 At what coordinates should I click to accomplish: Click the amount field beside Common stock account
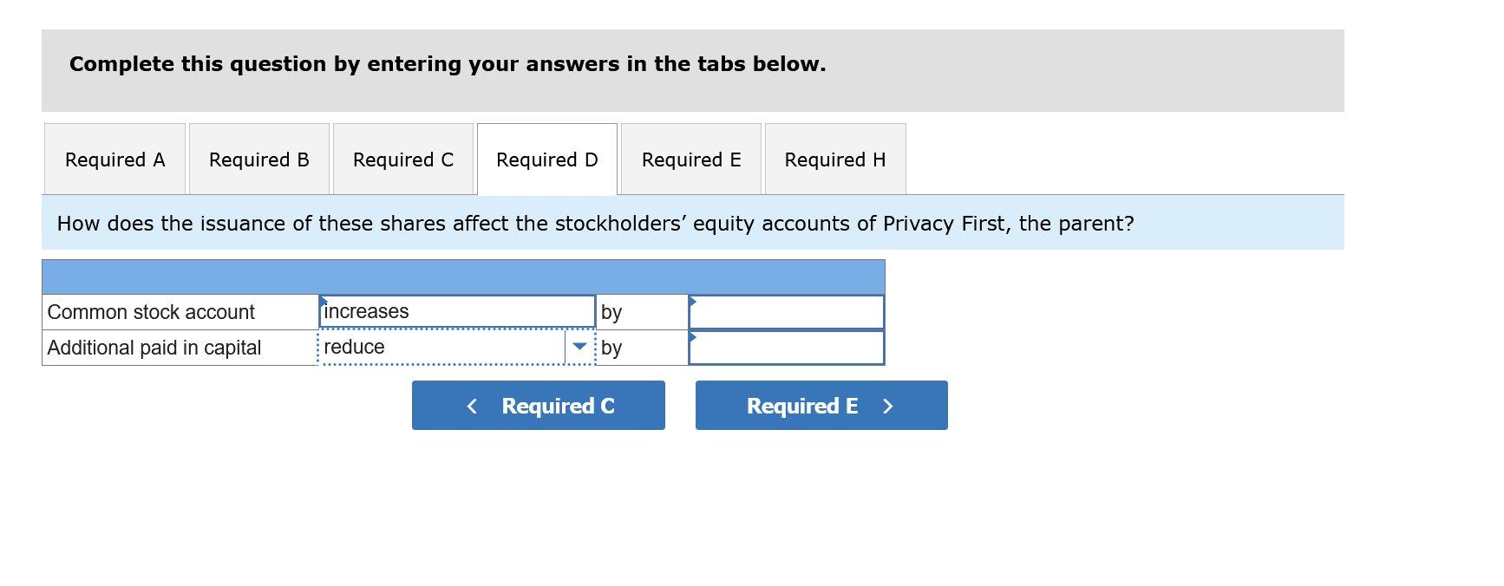pyautogui.click(x=786, y=310)
